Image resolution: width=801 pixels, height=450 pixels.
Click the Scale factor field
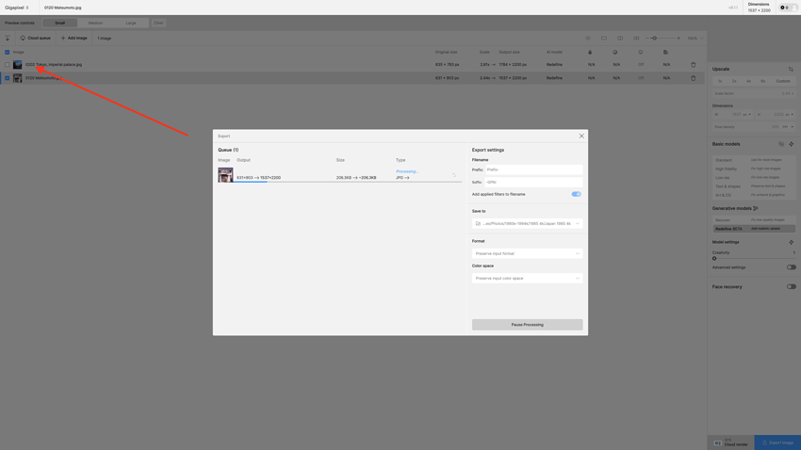coord(754,93)
